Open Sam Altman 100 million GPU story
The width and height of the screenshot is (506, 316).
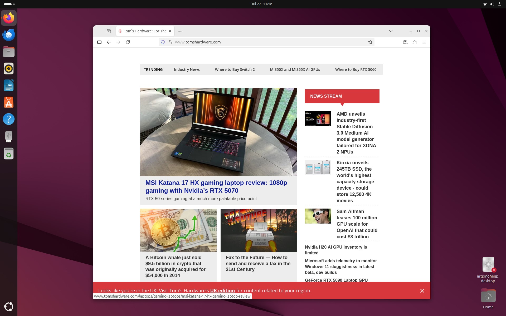click(357, 224)
